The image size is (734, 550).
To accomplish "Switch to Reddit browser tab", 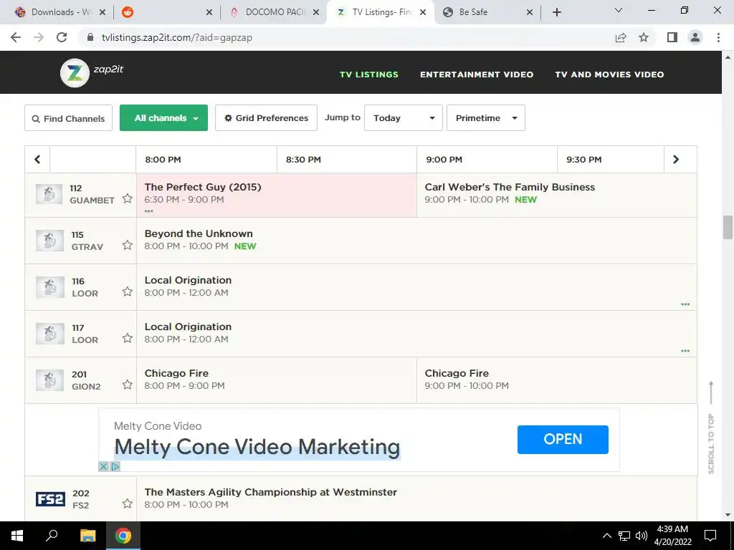I will [x=166, y=12].
